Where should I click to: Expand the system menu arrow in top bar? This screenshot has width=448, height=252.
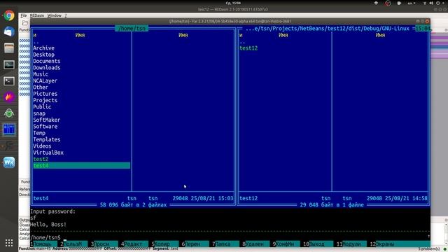[x=444, y=3]
